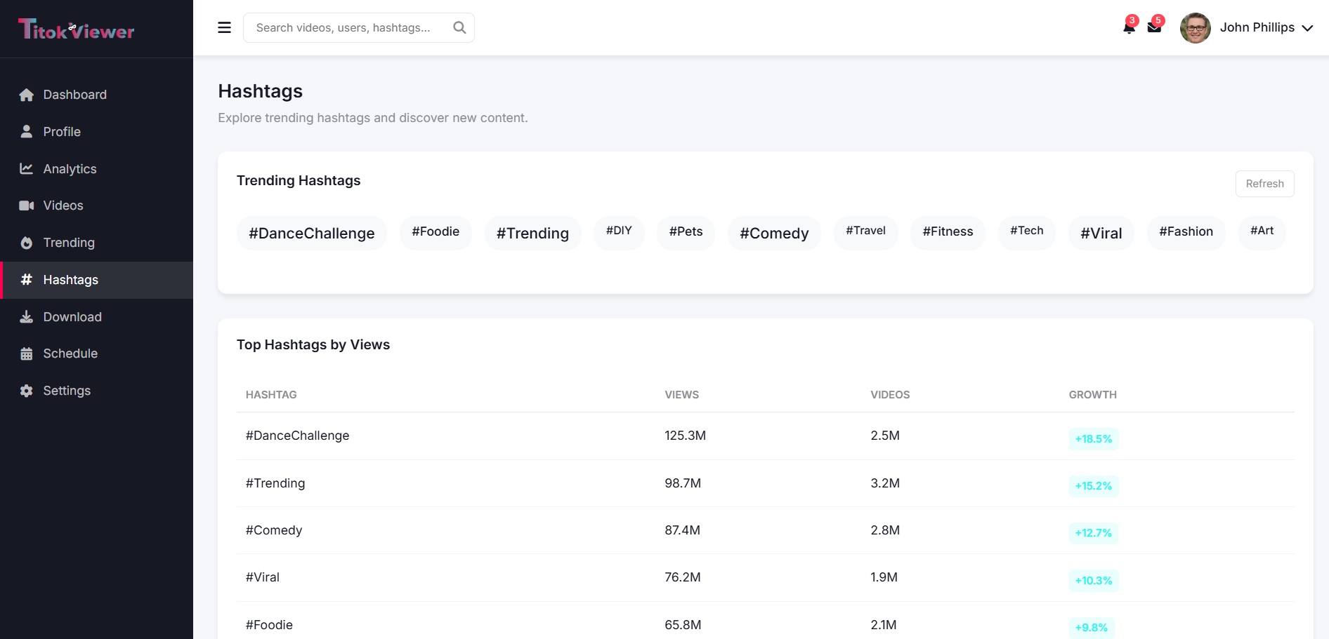The width and height of the screenshot is (1329, 639).
Task: Select the #DanceChallenge trending tag
Action: click(311, 233)
